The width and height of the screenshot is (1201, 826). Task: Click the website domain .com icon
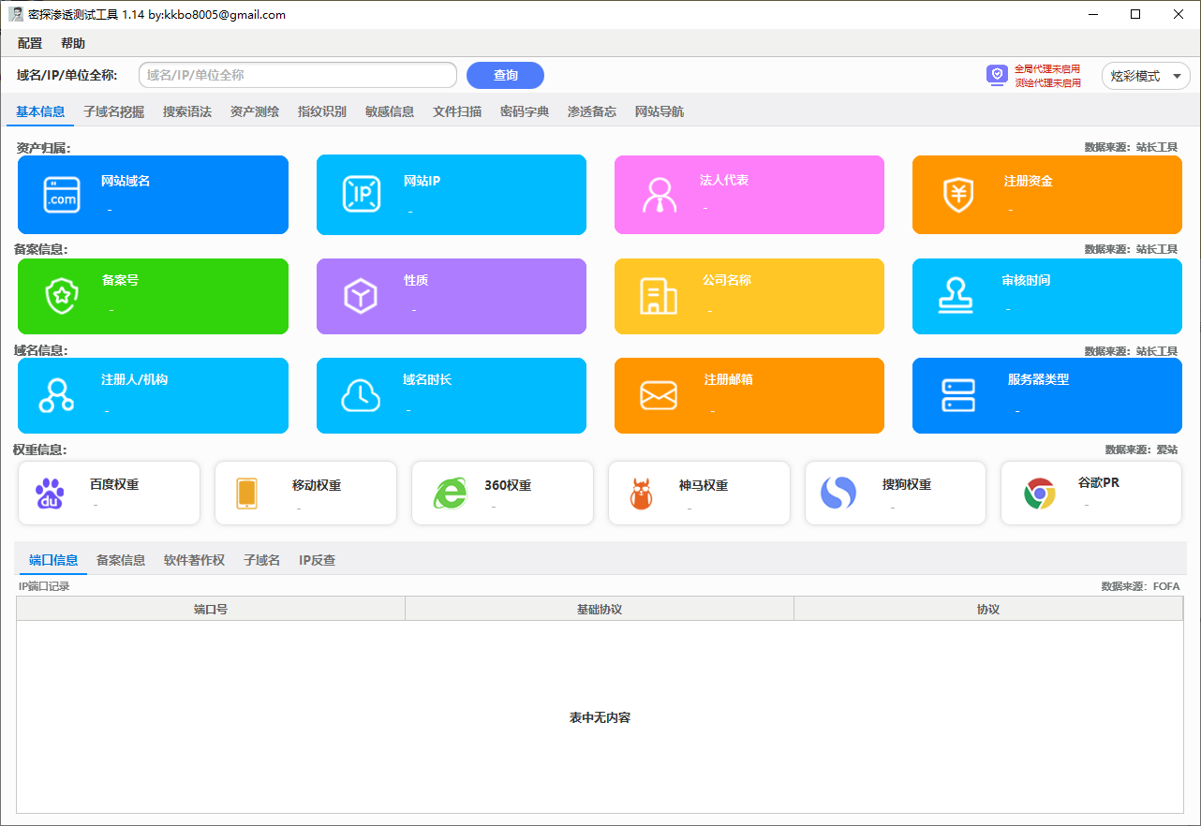62,195
